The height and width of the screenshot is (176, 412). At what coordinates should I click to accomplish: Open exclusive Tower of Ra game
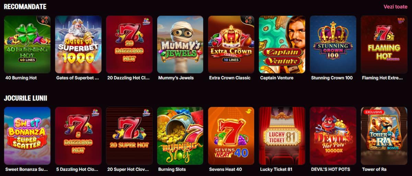(384, 136)
